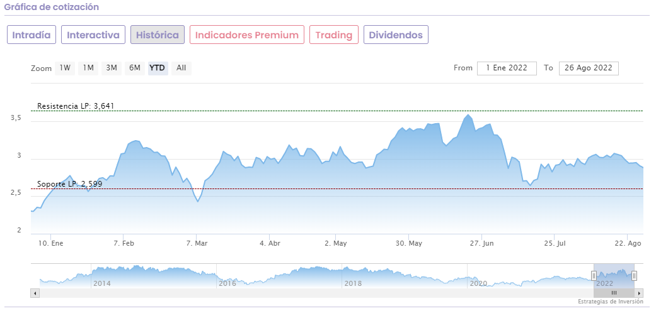Grab the right navigator range handle
This screenshot has height=311, width=656.
[634, 275]
